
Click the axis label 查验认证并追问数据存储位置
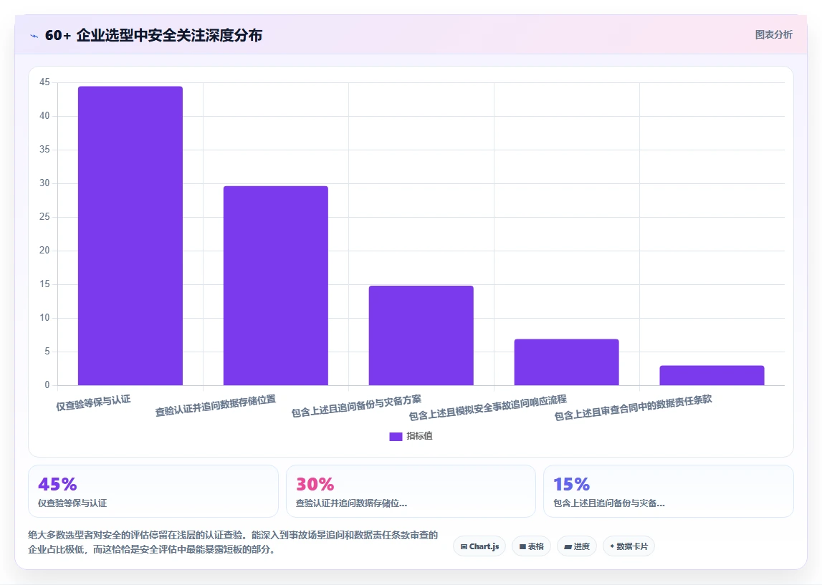(x=216, y=405)
